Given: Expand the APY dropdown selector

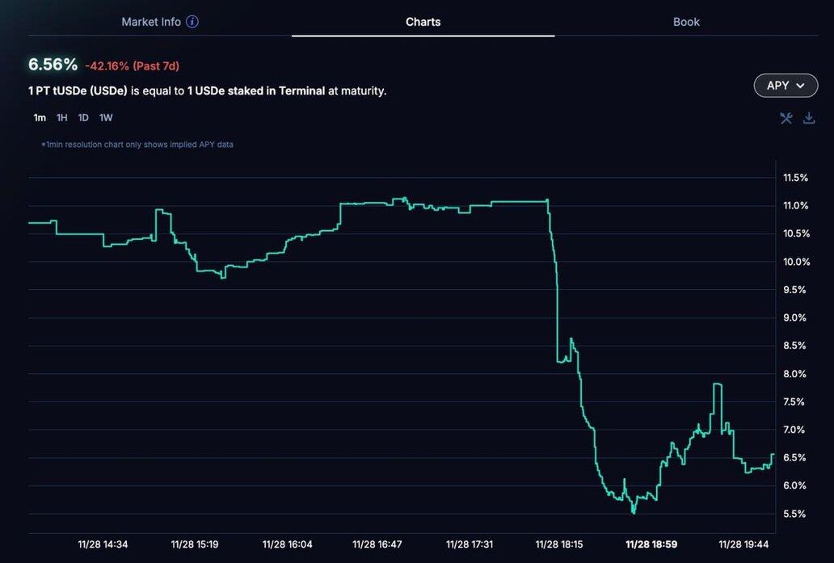Looking at the screenshot, I should pyautogui.click(x=786, y=86).
